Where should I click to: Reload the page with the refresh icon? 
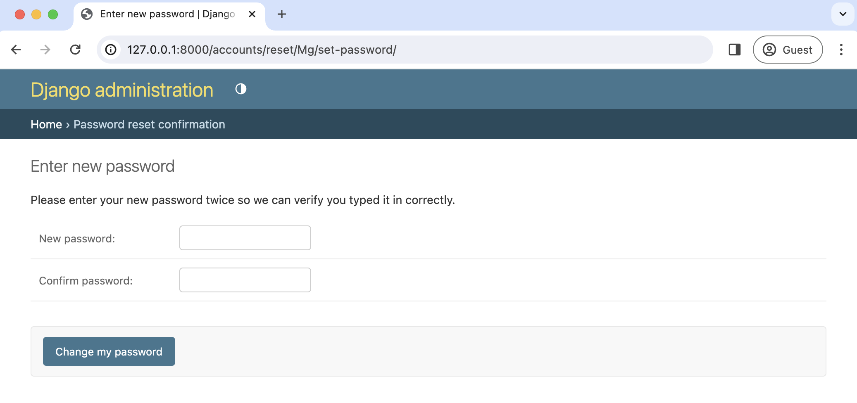click(x=75, y=50)
